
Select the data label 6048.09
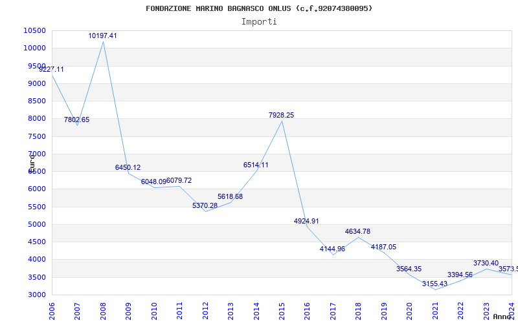point(153,182)
